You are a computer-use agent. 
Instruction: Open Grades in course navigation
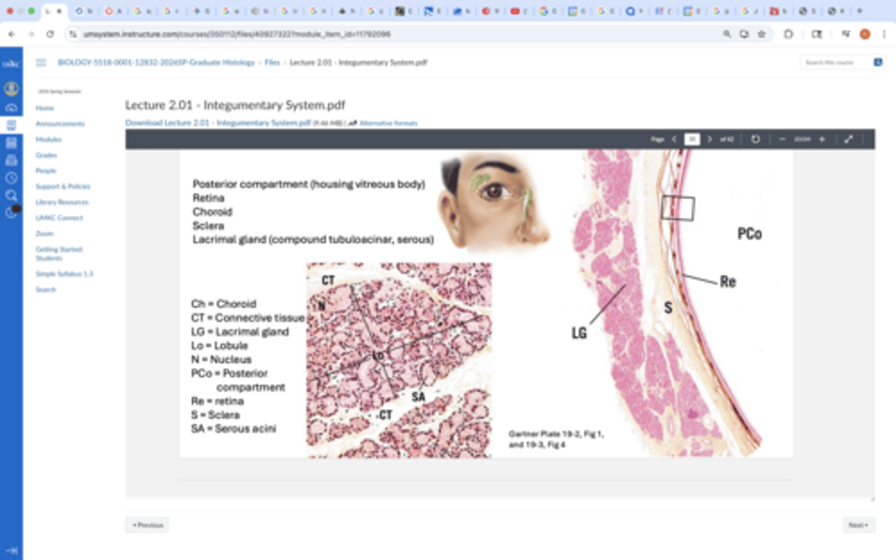[x=46, y=155]
